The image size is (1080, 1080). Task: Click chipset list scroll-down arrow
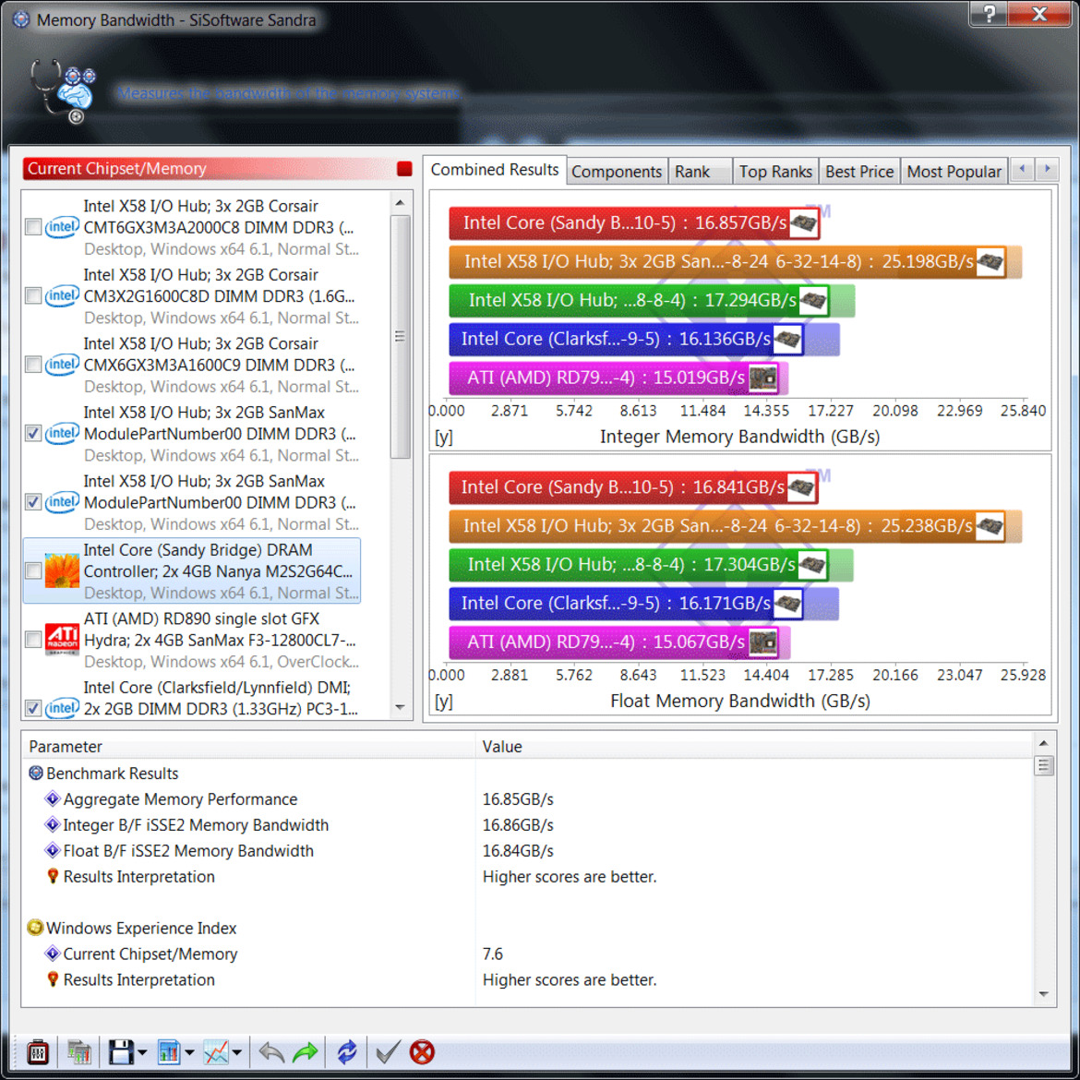(x=401, y=708)
